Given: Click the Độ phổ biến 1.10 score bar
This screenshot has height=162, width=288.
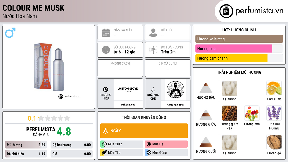Looking at the screenshot, I should coord(26,154).
